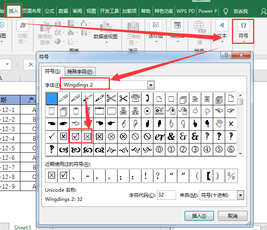Click the character code (字符代码) field
This screenshot has height=230, width=267.
click(166, 195)
